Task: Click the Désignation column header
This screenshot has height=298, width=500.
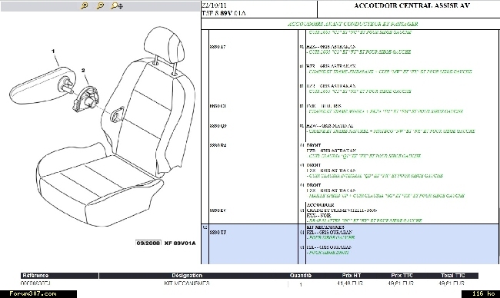Action: [187, 276]
